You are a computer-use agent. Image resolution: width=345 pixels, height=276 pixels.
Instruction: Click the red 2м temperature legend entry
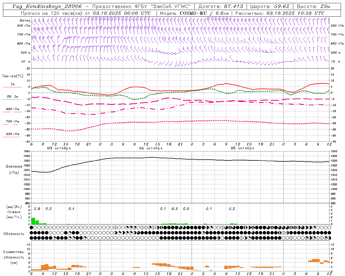[12, 85]
